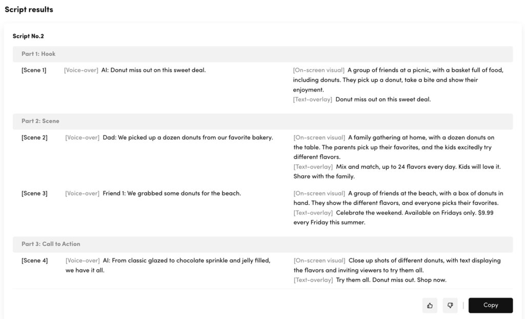
Task: Click Friend 1 voice-over line about the beach
Action: (172, 194)
